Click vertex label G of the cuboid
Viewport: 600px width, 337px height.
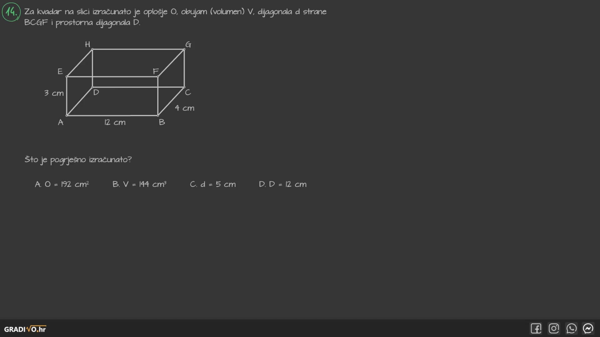188,45
